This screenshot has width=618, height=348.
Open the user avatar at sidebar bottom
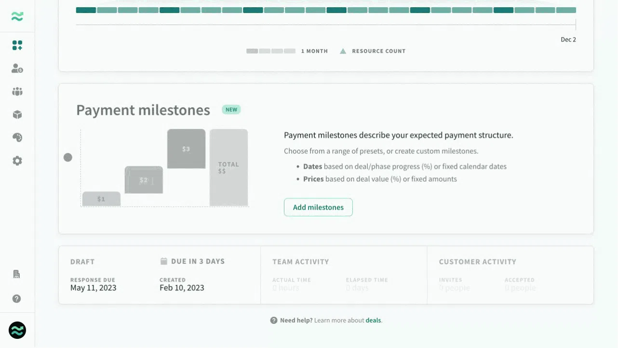(x=17, y=330)
